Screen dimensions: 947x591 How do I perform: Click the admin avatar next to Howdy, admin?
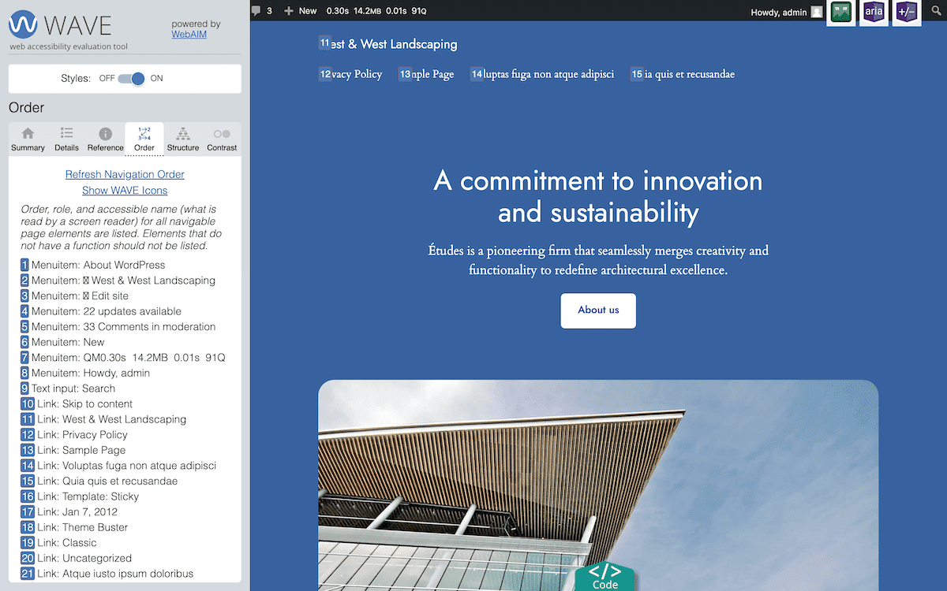point(818,11)
